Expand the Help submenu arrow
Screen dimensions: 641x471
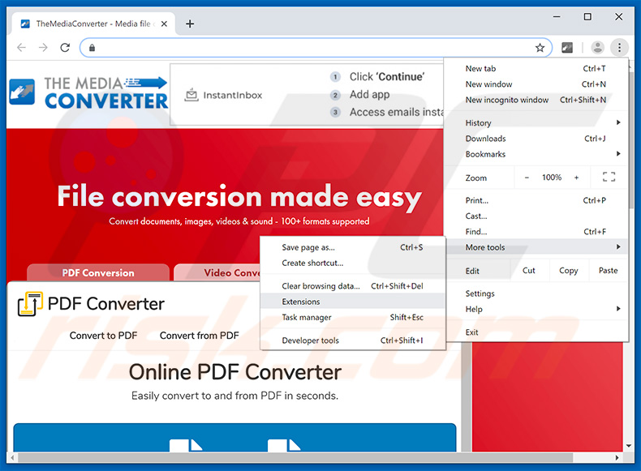point(618,309)
